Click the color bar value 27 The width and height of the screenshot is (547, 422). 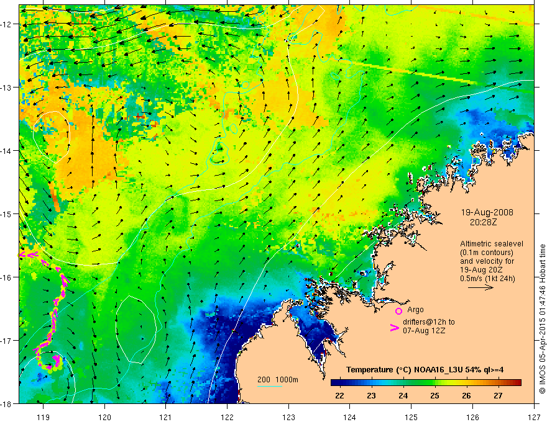(x=498, y=395)
